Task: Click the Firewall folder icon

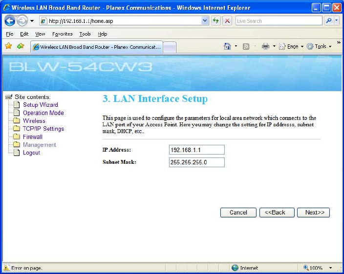Action: (x=17, y=137)
